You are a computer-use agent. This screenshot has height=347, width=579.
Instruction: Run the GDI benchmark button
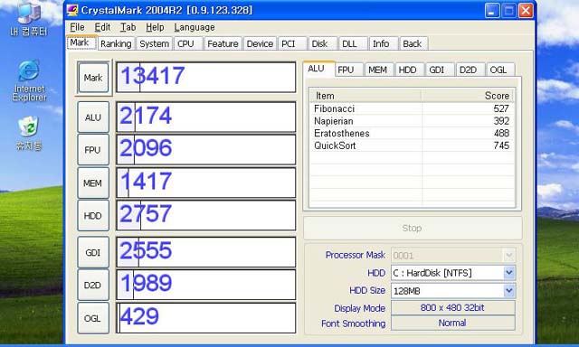pyautogui.click(x=93, y=252)
